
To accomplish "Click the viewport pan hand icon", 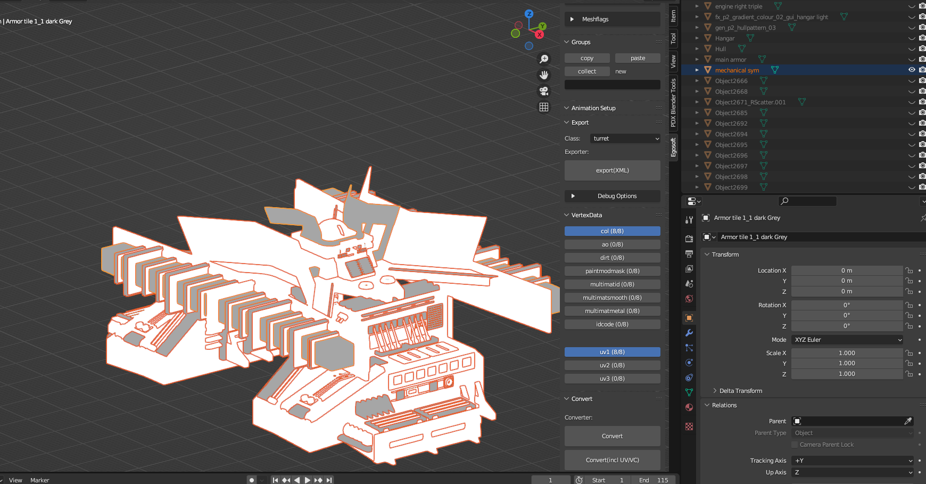I will click(544, 75).
